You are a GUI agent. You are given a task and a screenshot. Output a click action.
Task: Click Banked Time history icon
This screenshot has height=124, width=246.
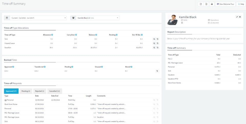157,71
